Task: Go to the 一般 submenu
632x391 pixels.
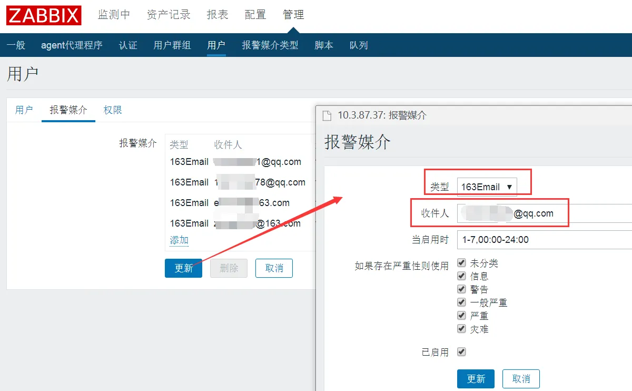Action: click(x=16, y=45)
